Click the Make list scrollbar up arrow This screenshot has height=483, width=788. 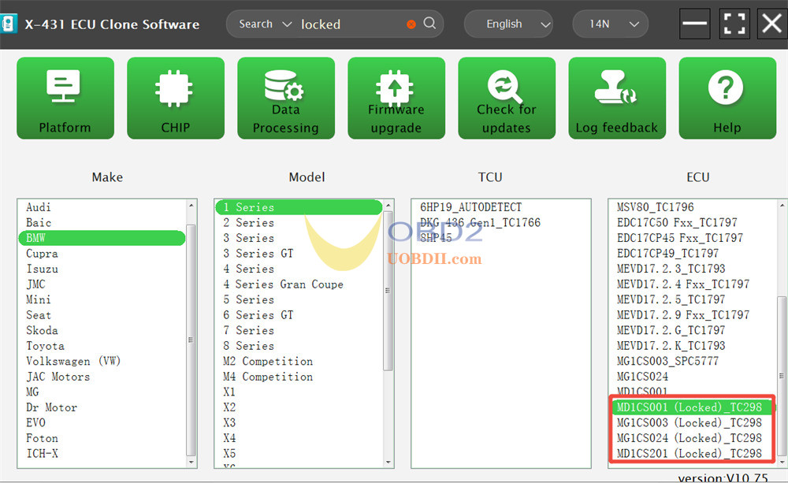point(191,206)
